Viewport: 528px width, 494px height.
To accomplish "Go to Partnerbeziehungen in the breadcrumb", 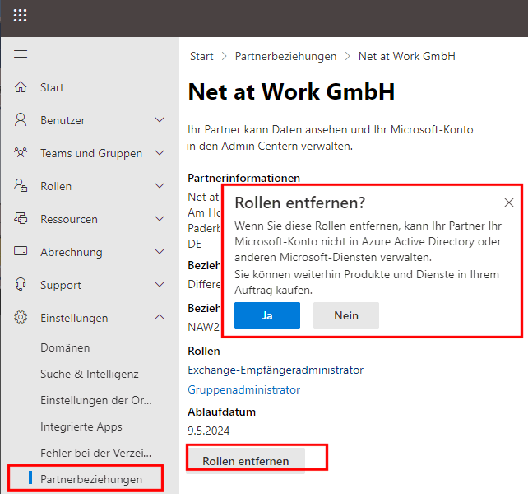I will coord(285,57).
